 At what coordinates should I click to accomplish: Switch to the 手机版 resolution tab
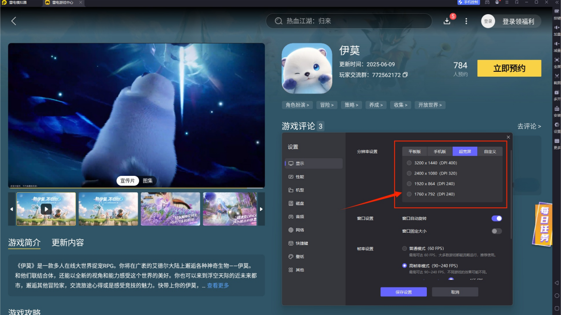(x=440, y=152)
